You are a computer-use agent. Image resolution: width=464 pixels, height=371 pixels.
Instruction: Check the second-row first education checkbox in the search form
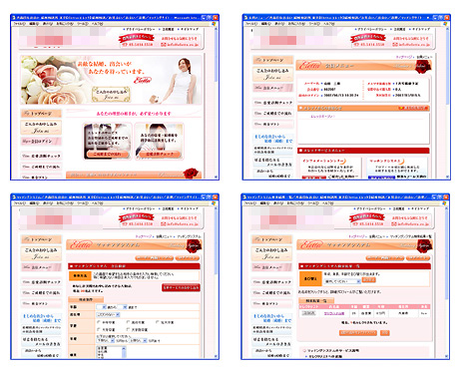[99, 329]
